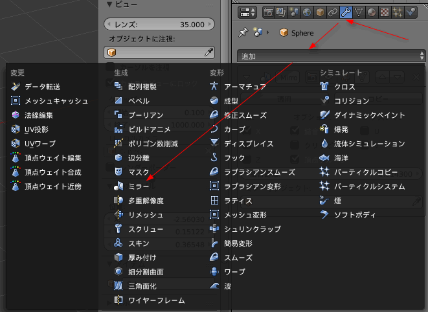Choose ベベル modifier

point(132,101)
